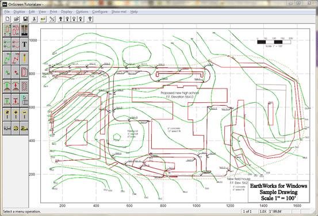Click the yellow zoom out minus magnifier

tap(24, 114)
